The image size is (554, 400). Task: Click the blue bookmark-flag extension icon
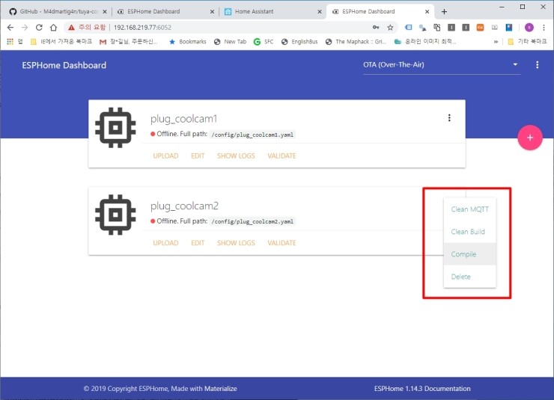pos(509,27)
